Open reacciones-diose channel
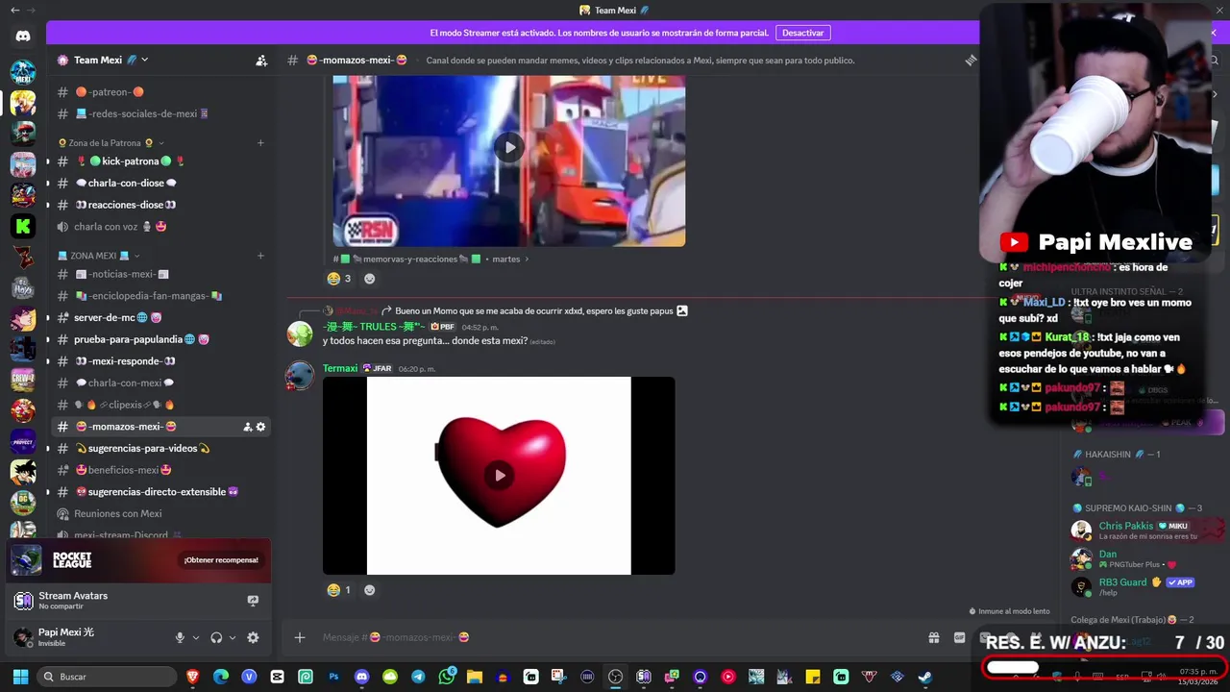This screenshot has width=1230, height=692. tap(160, 205)
